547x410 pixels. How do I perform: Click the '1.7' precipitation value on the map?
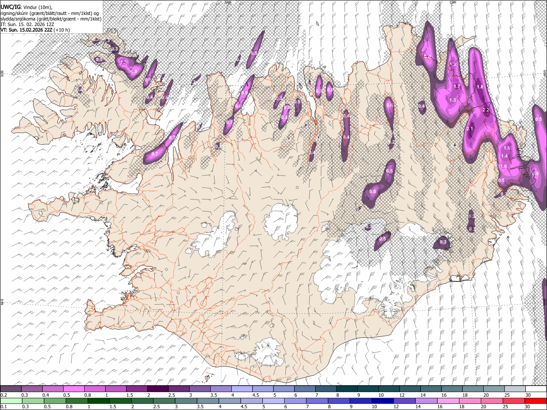click(457, 87)
